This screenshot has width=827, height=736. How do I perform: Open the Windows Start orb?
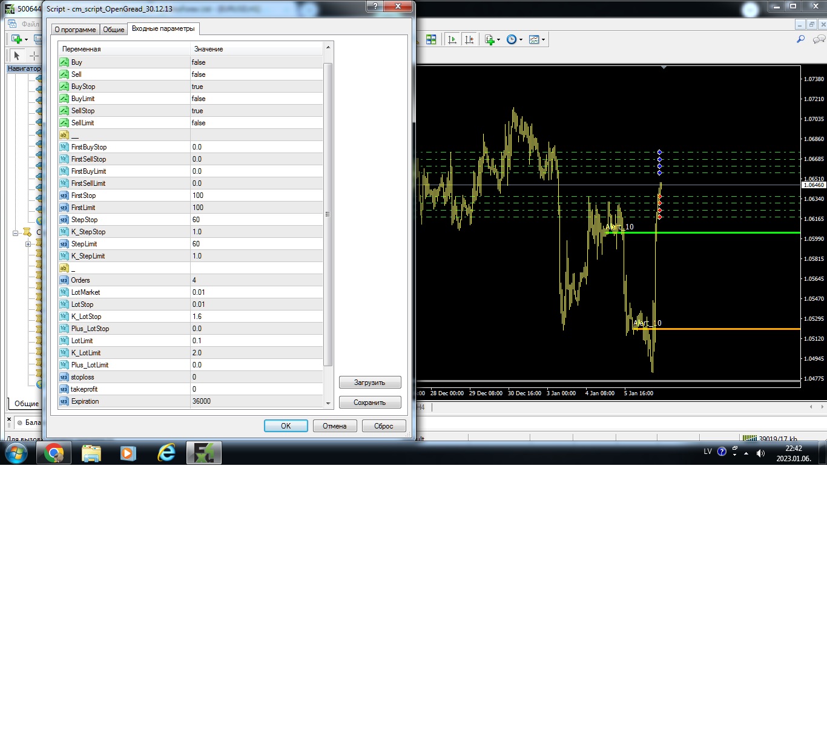tap(16, 453)
